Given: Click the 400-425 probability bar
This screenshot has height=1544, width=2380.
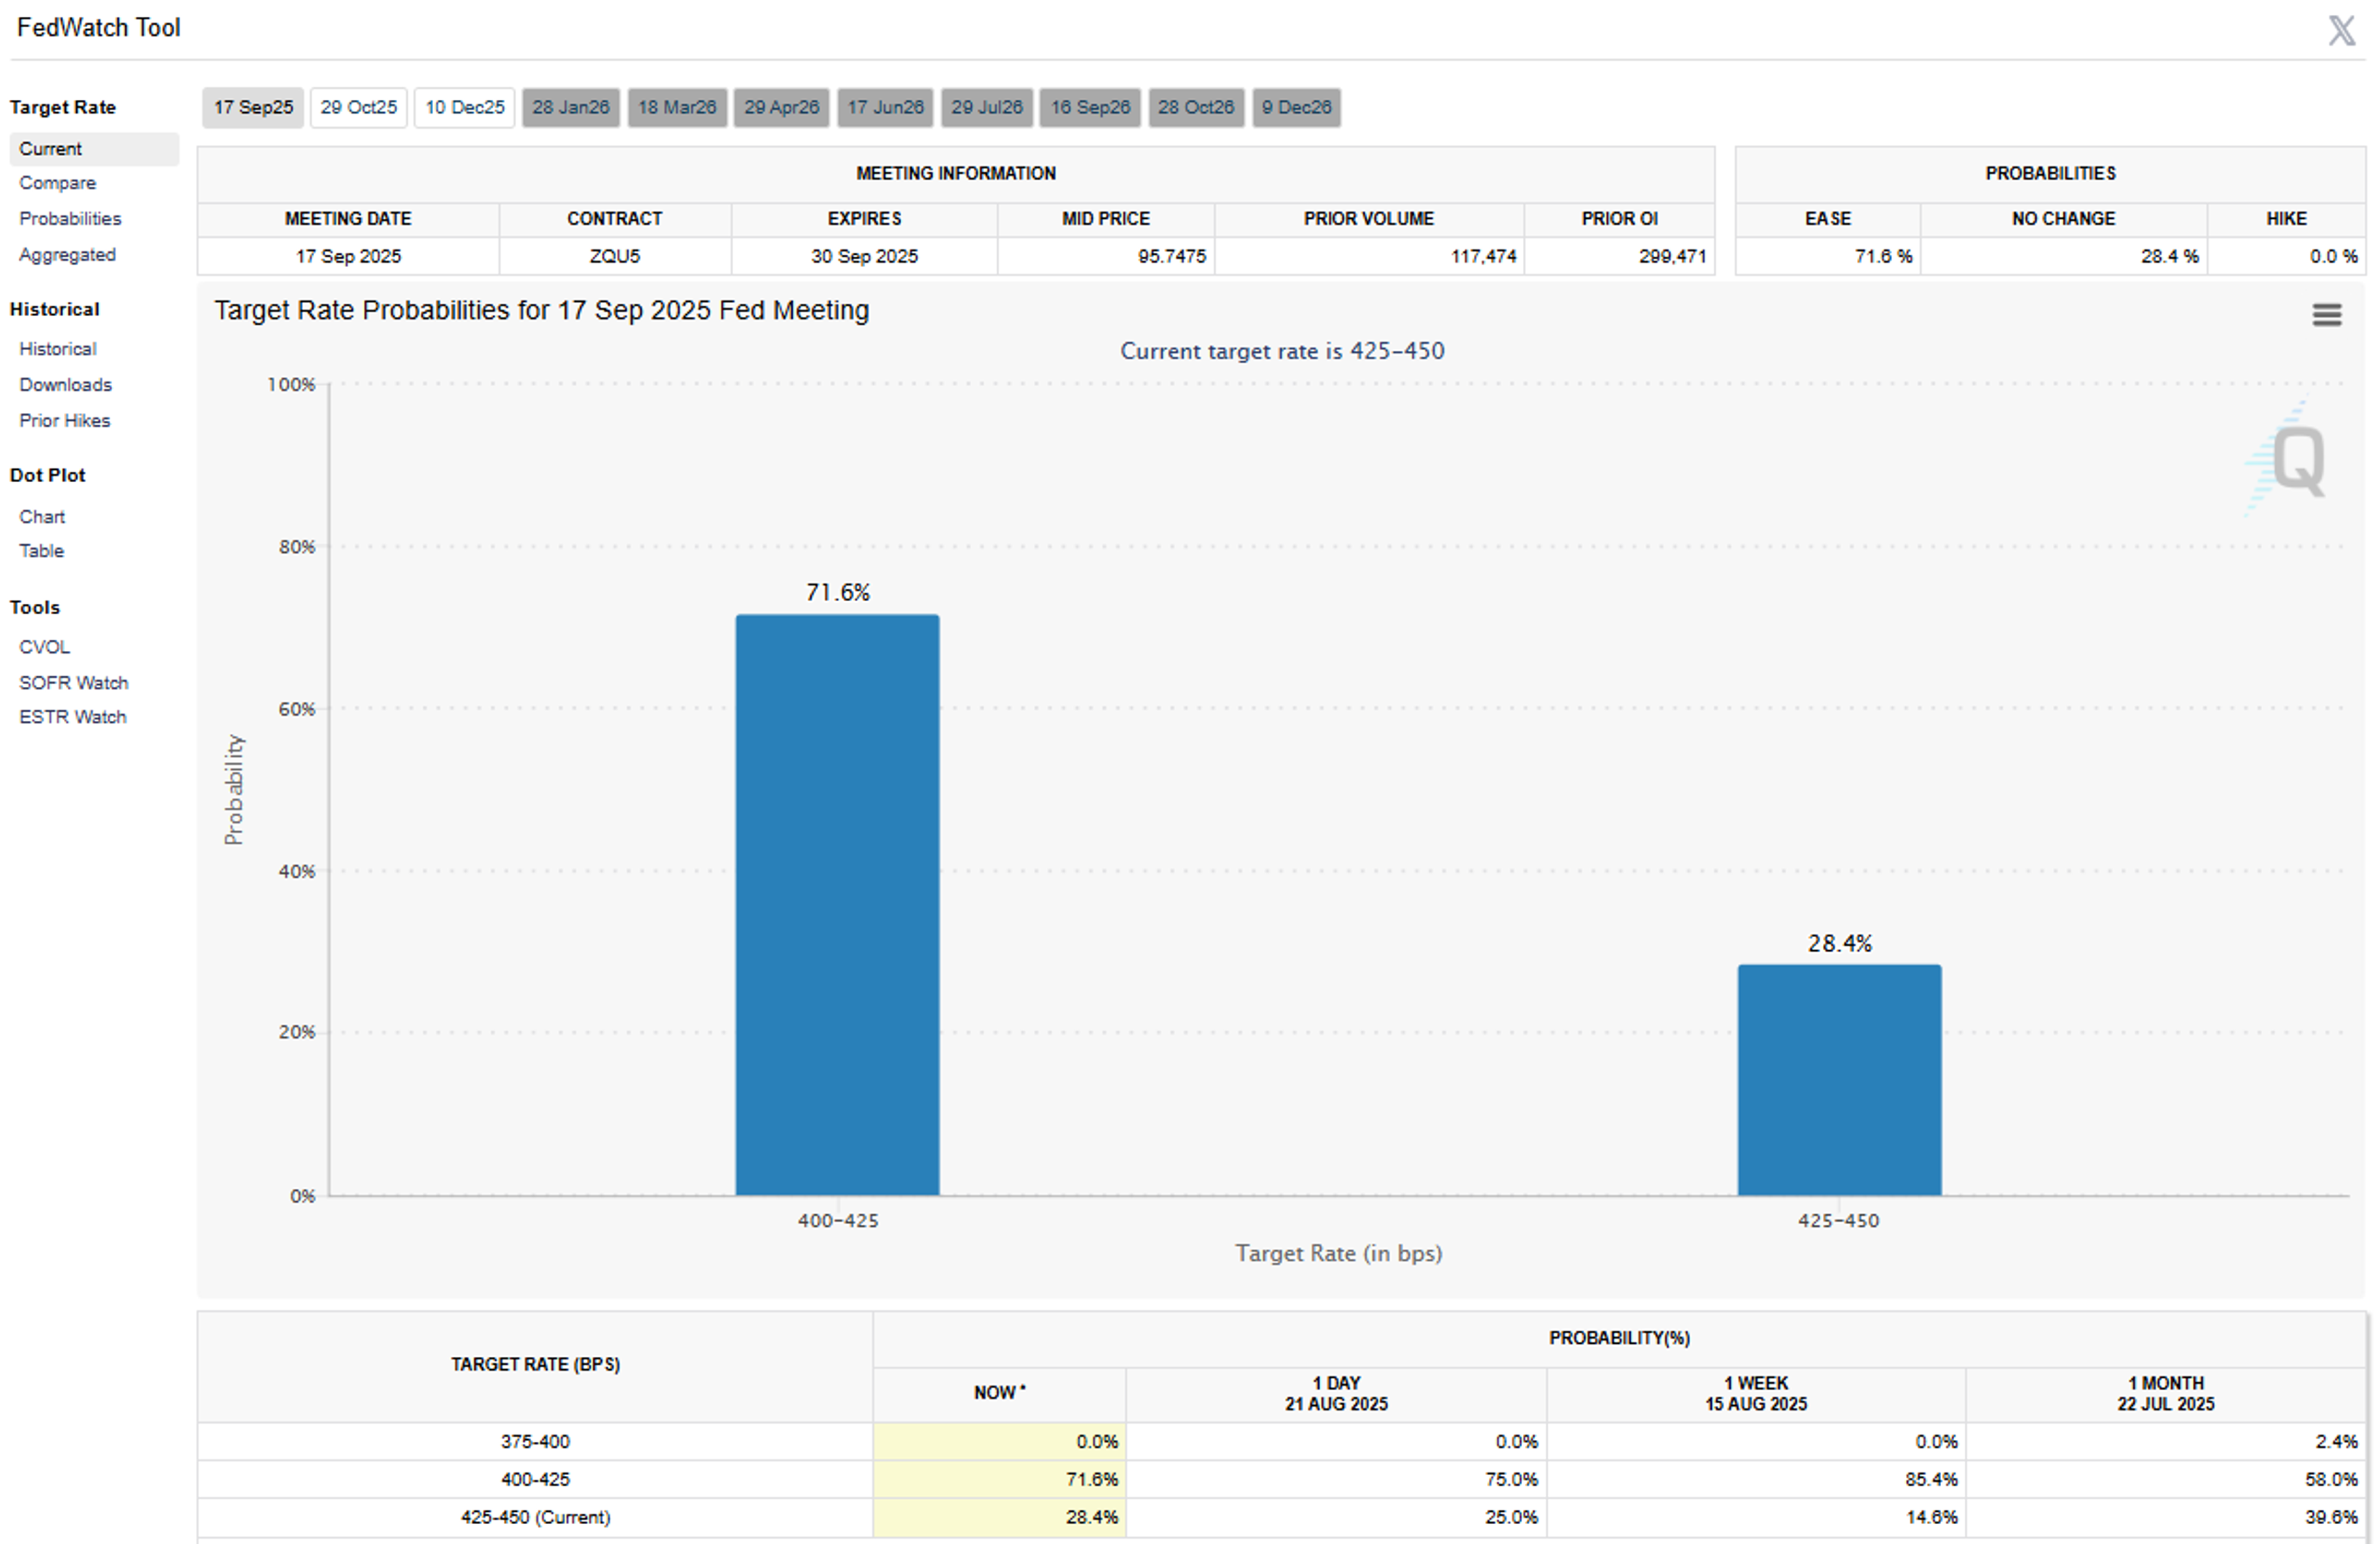Looking at the screenshot, I should [837, 905].
